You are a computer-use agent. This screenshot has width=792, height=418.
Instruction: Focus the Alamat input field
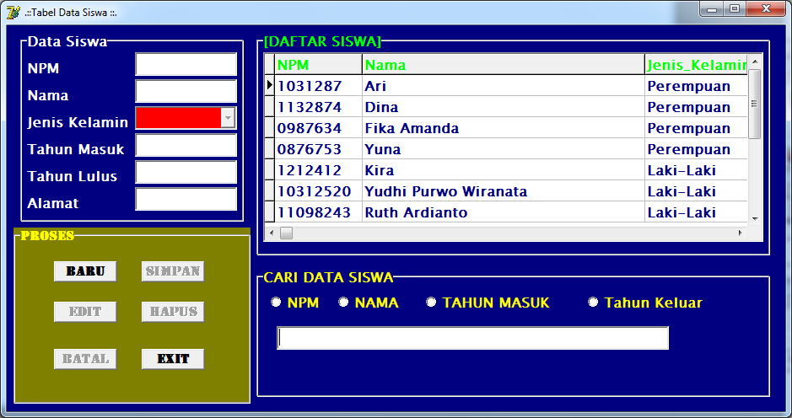pyautogui.click(x=186, y=199)
